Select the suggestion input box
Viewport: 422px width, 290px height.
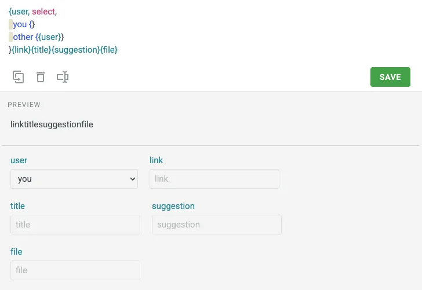tap(217, 225)
